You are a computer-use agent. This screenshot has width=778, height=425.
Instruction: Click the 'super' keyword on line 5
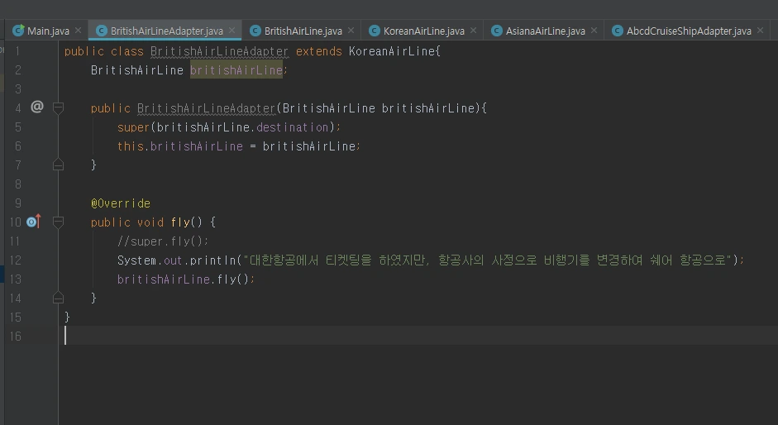[x=133, y=127]
